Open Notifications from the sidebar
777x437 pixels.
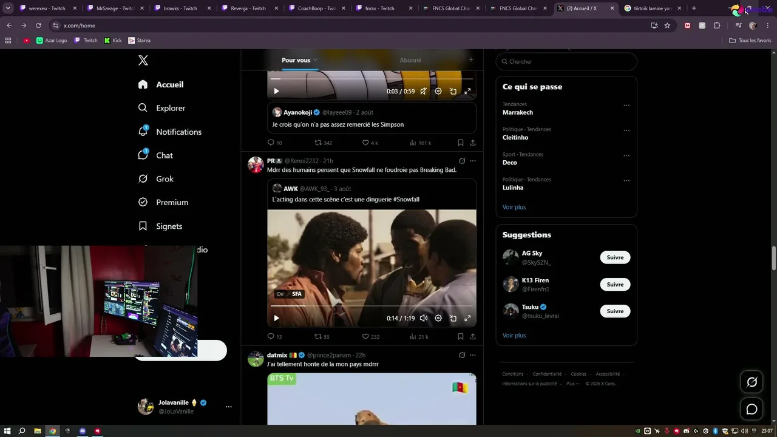pyautogui.click(x=170, y=132)
